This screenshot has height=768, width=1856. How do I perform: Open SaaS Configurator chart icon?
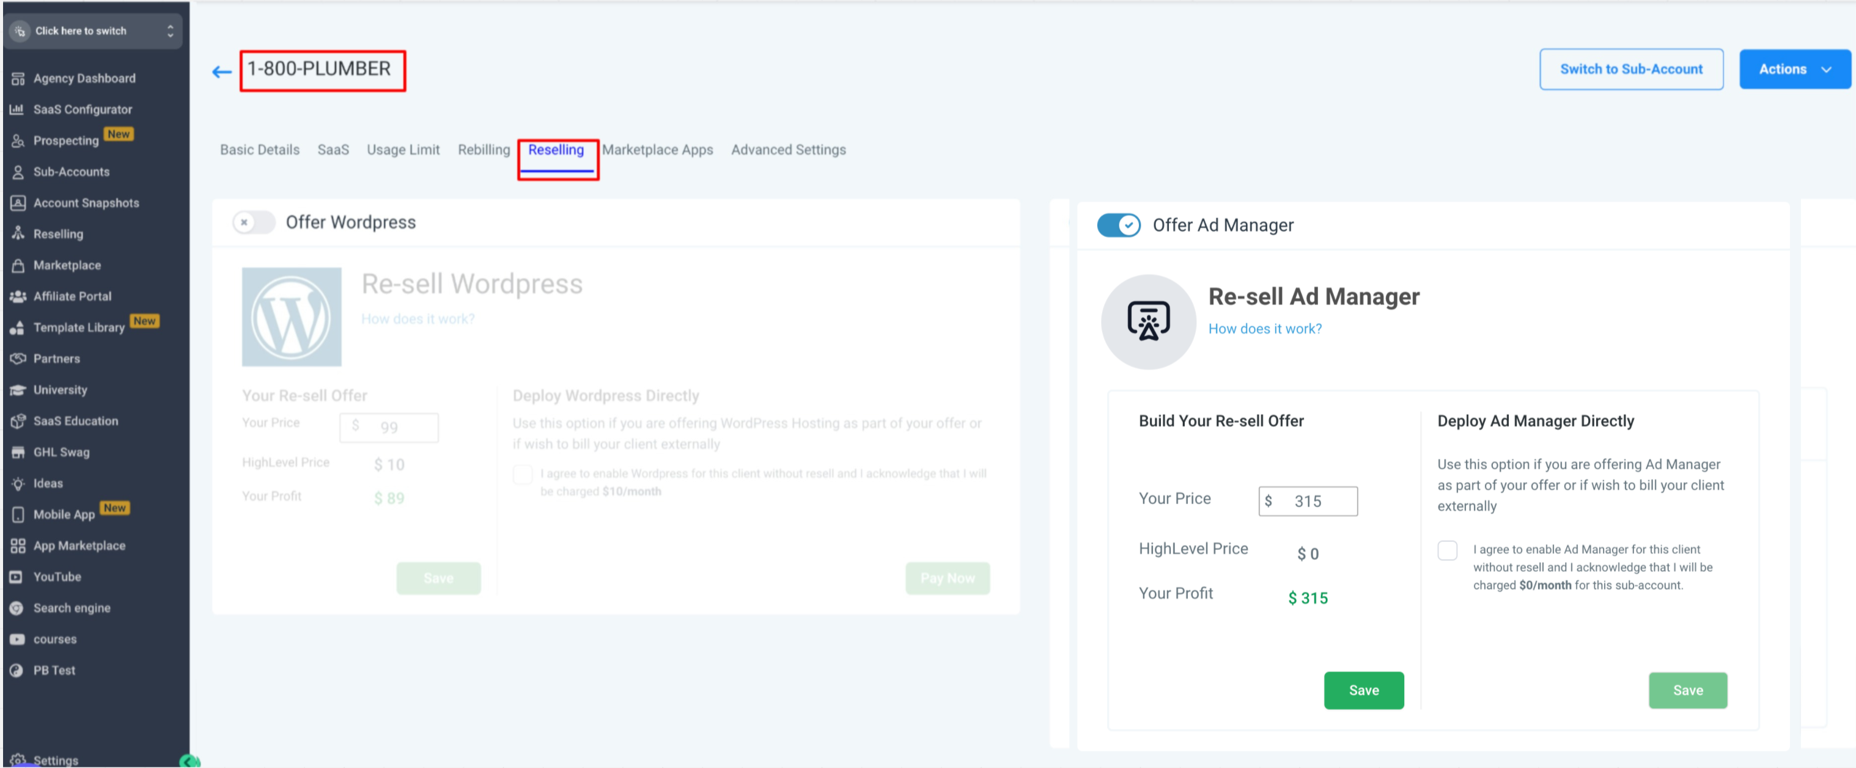click(x=17, y=109)
